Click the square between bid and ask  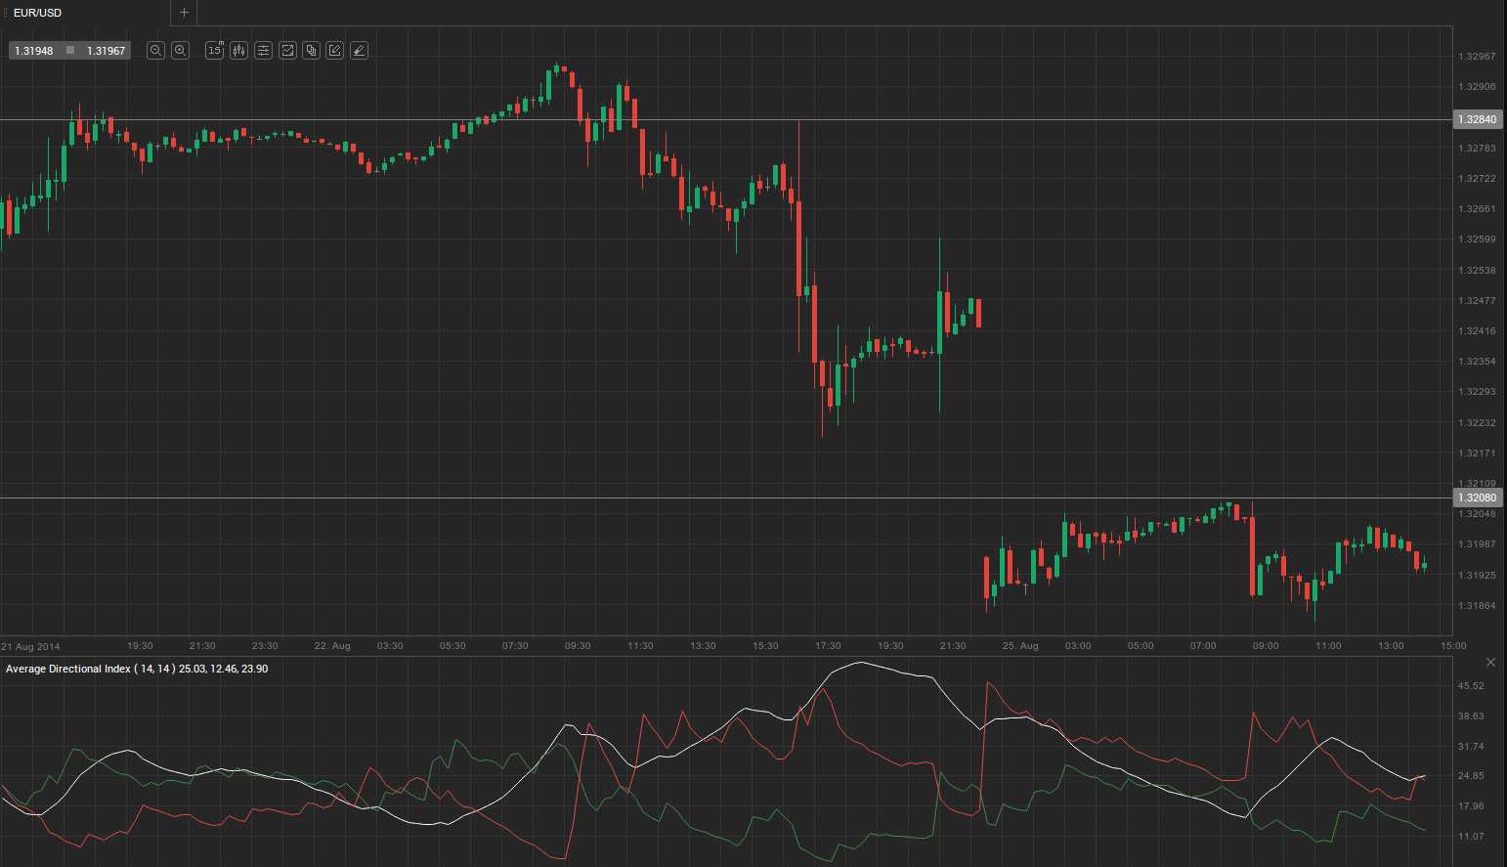(70, 51)
